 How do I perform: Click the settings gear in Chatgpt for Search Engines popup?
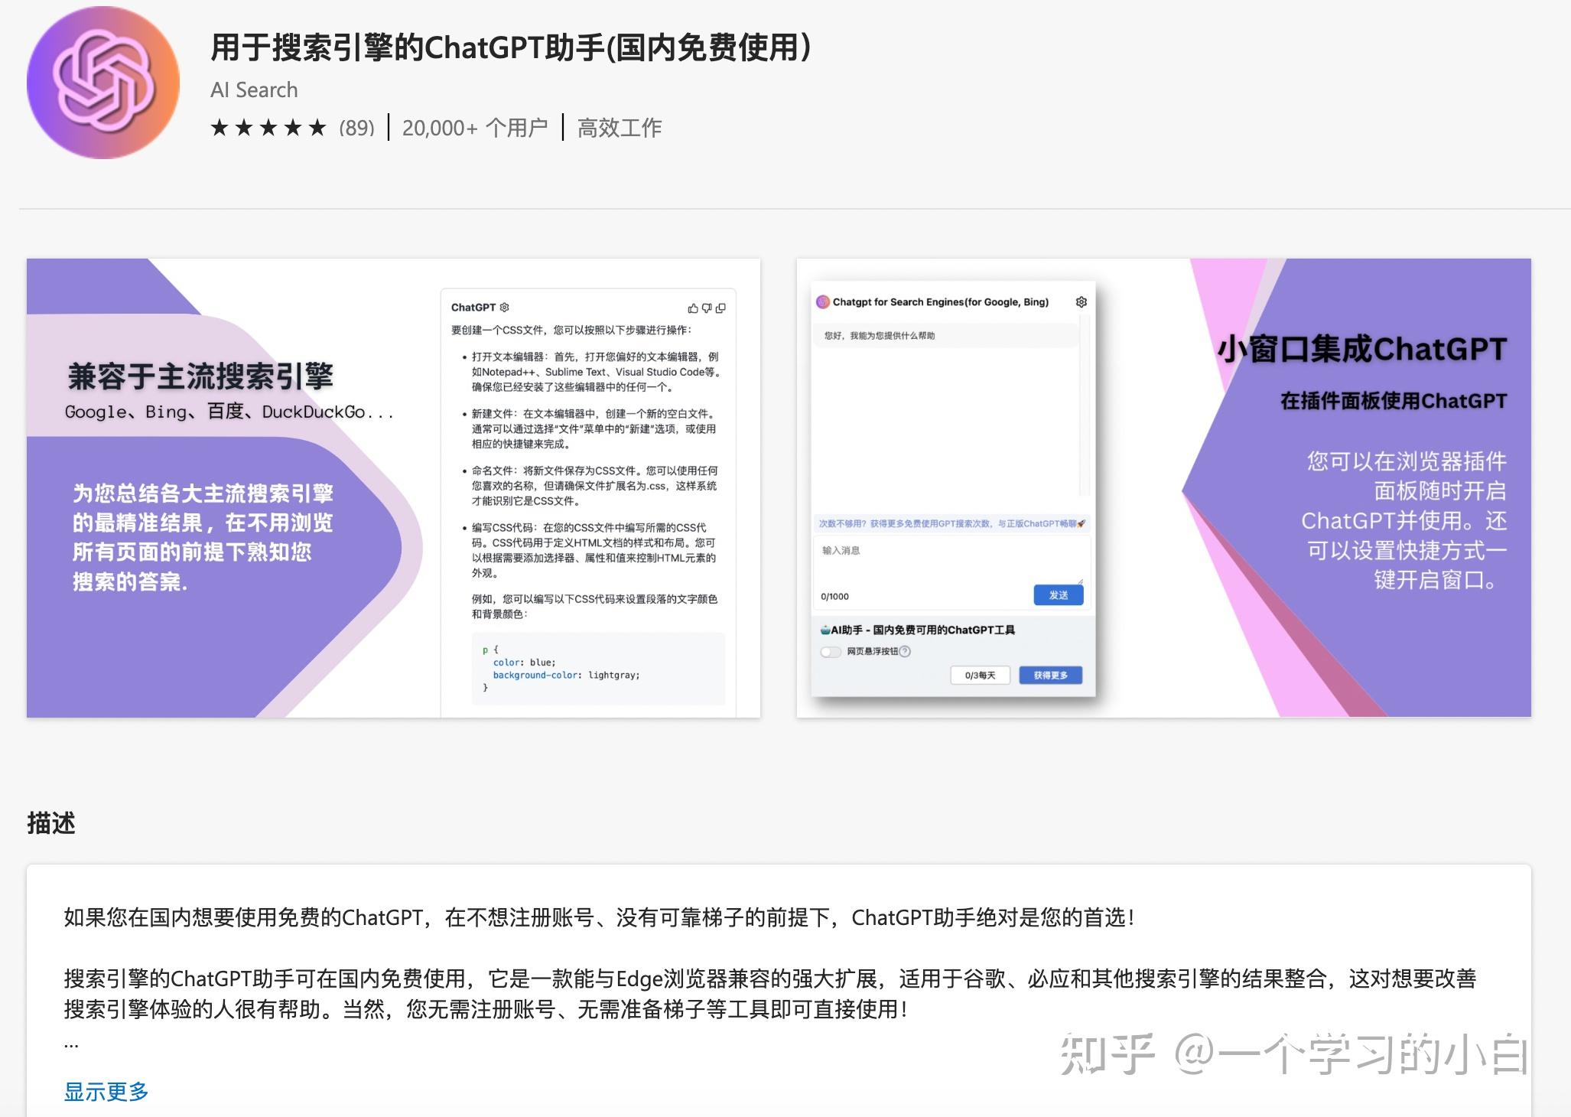tap(1081, 302)
